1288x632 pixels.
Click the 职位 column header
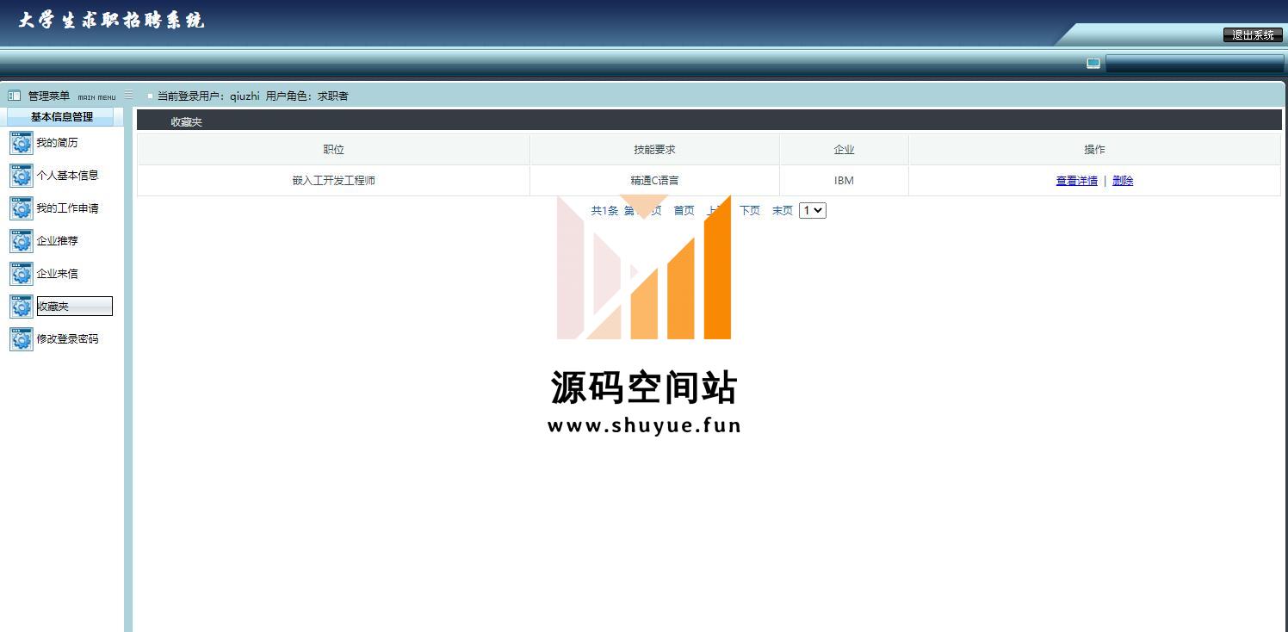tap(333, 150)
